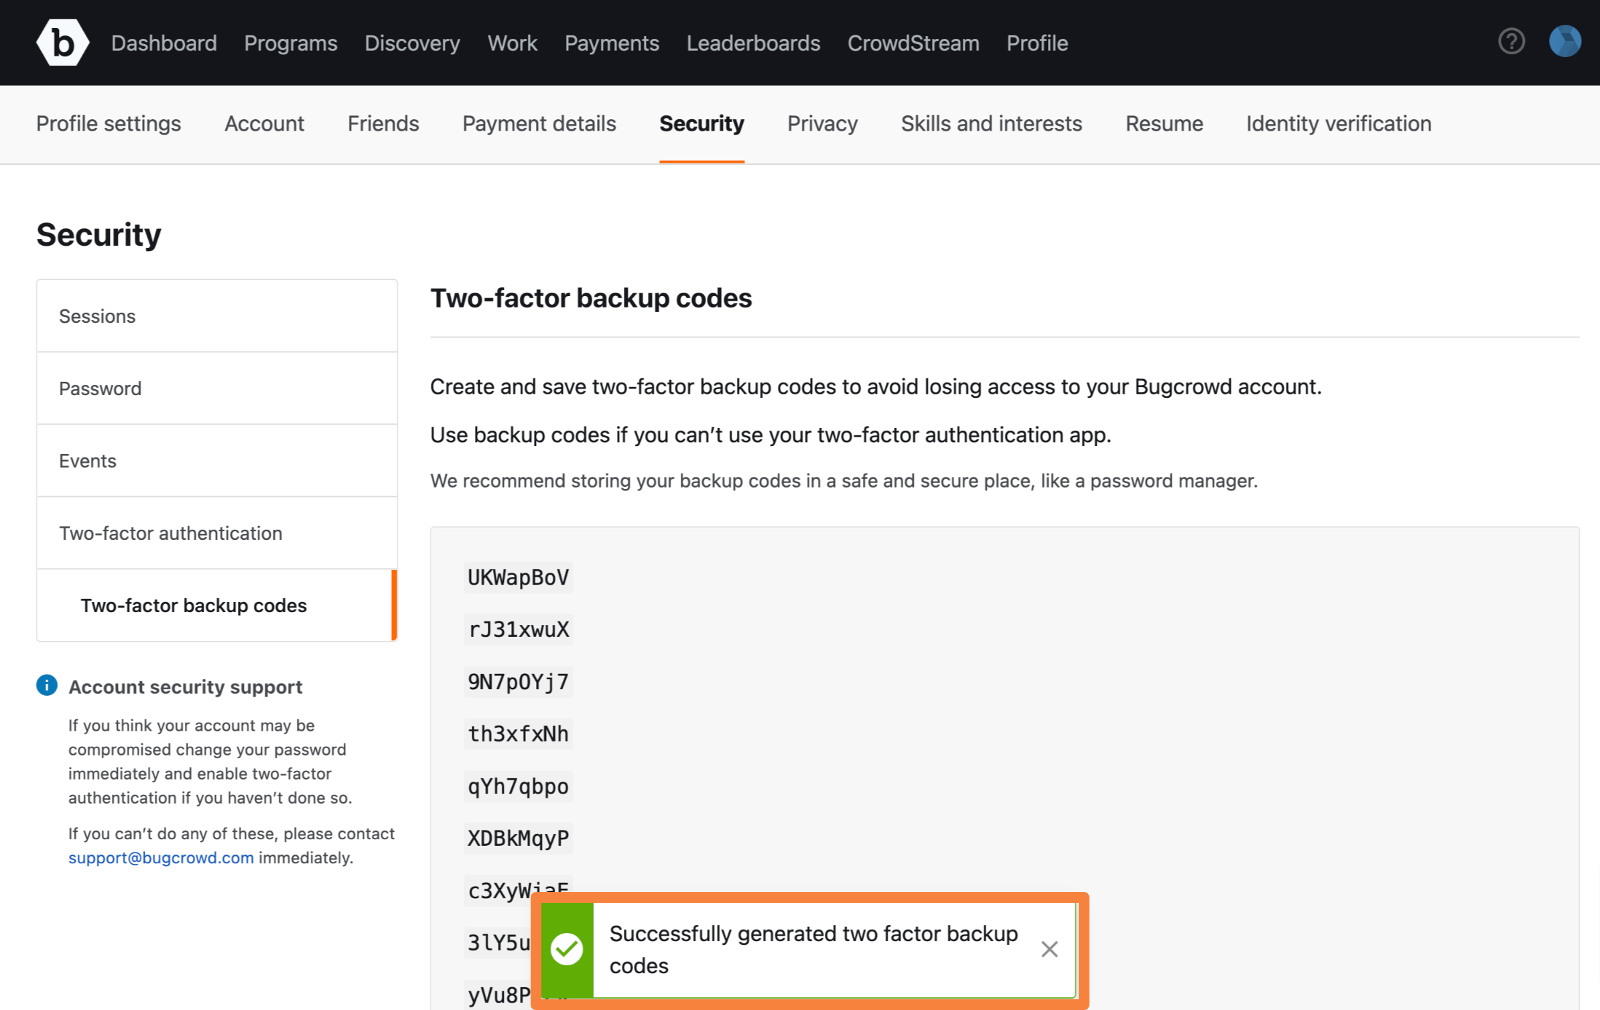
Task: Click backup code XDBkMqyP
Action: click(518, 839)
